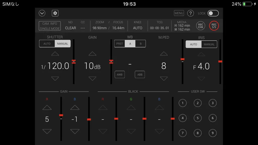
Task: Open settings via the gear icon
Action: (55, 13)
